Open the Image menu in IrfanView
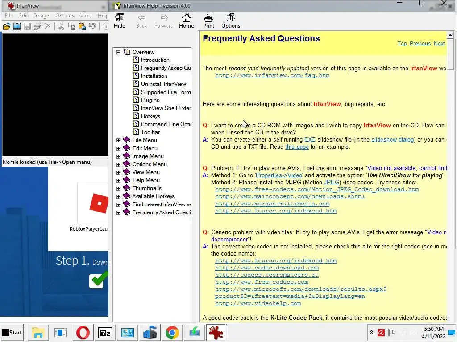Screen dimensions: 457x342 [x=42, y=16]
